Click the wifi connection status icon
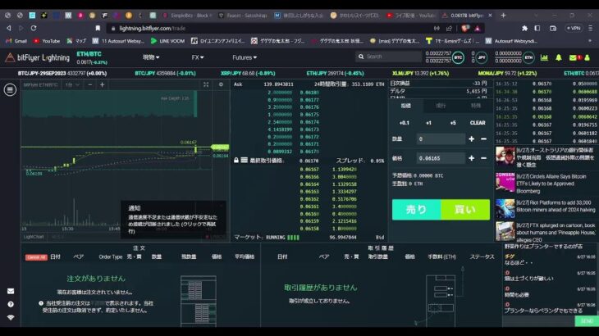The height and width of the screenshot is (336, 599). [11, 317]
